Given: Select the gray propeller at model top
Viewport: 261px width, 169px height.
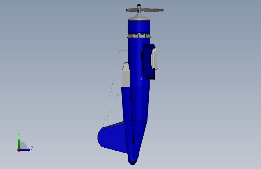Looking at the screenshot, I should (144, 10).
